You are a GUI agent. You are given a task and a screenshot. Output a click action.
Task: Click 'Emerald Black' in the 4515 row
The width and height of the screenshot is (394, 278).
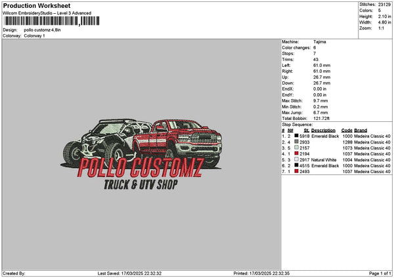click(325, 166)
